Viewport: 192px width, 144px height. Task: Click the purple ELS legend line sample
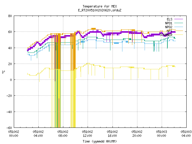coord(178,19)
